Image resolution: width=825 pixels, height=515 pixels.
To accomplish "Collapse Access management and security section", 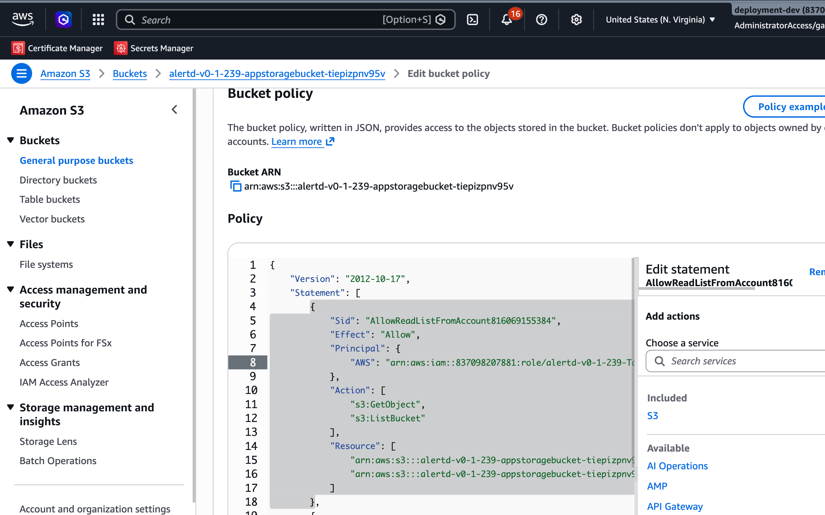I will tap(11, 289).
